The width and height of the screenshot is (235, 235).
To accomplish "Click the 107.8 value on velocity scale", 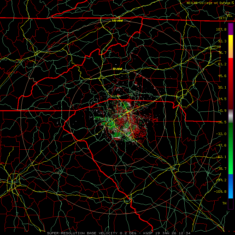I will tap(221, 29).
